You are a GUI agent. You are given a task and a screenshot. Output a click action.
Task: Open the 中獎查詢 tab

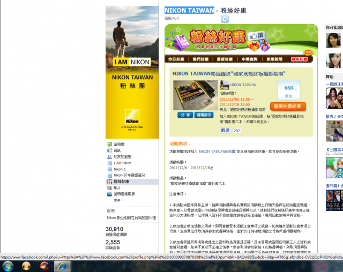[x=250, y=59]
